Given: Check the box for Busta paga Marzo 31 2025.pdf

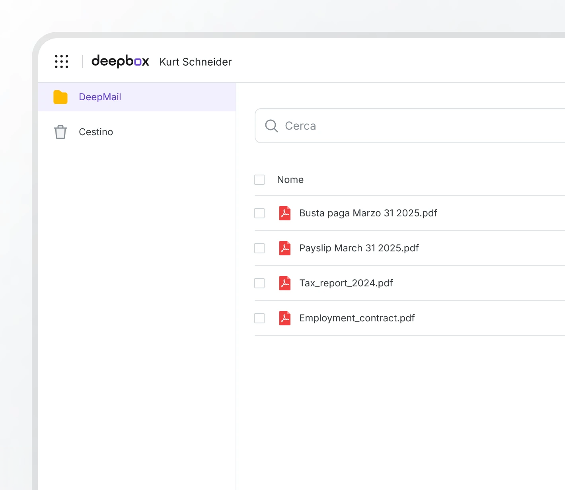Looking at the screenshot, I should 259,213.
